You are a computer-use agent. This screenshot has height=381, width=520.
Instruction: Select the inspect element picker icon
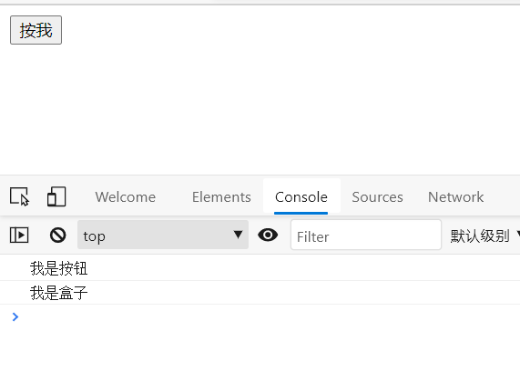point(19,196)
